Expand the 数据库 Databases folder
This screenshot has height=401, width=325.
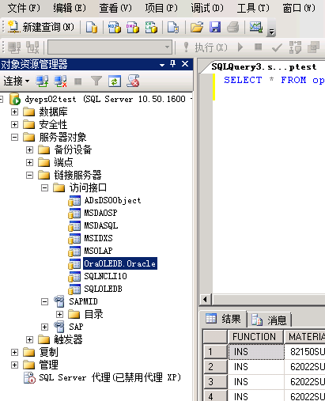pos(14,112)
